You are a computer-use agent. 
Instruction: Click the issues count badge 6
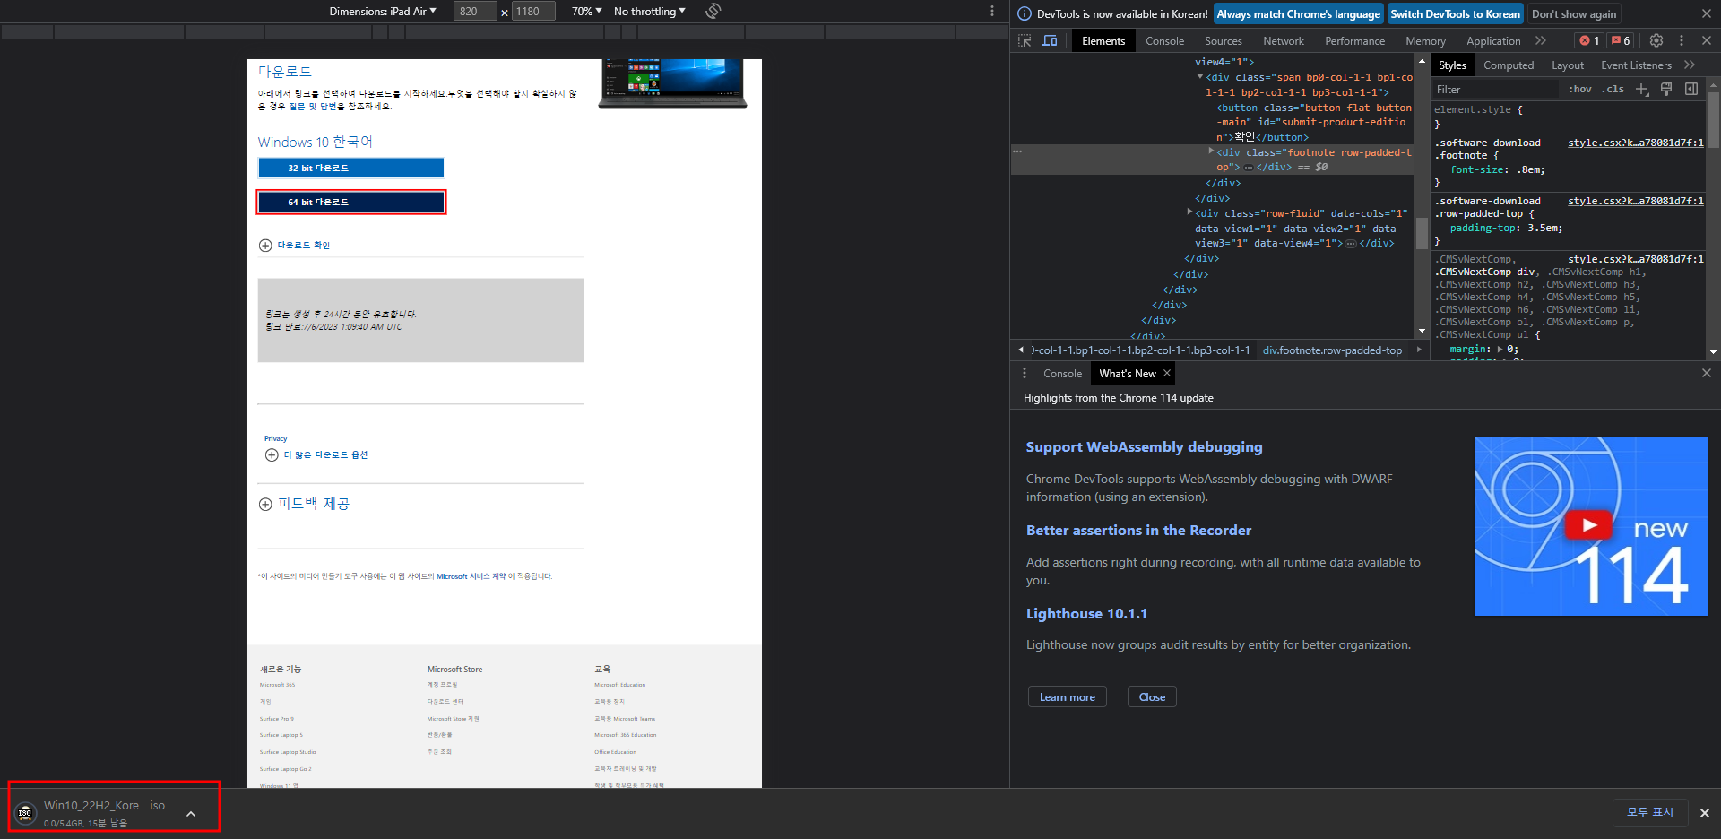(x=1620, y=40)
